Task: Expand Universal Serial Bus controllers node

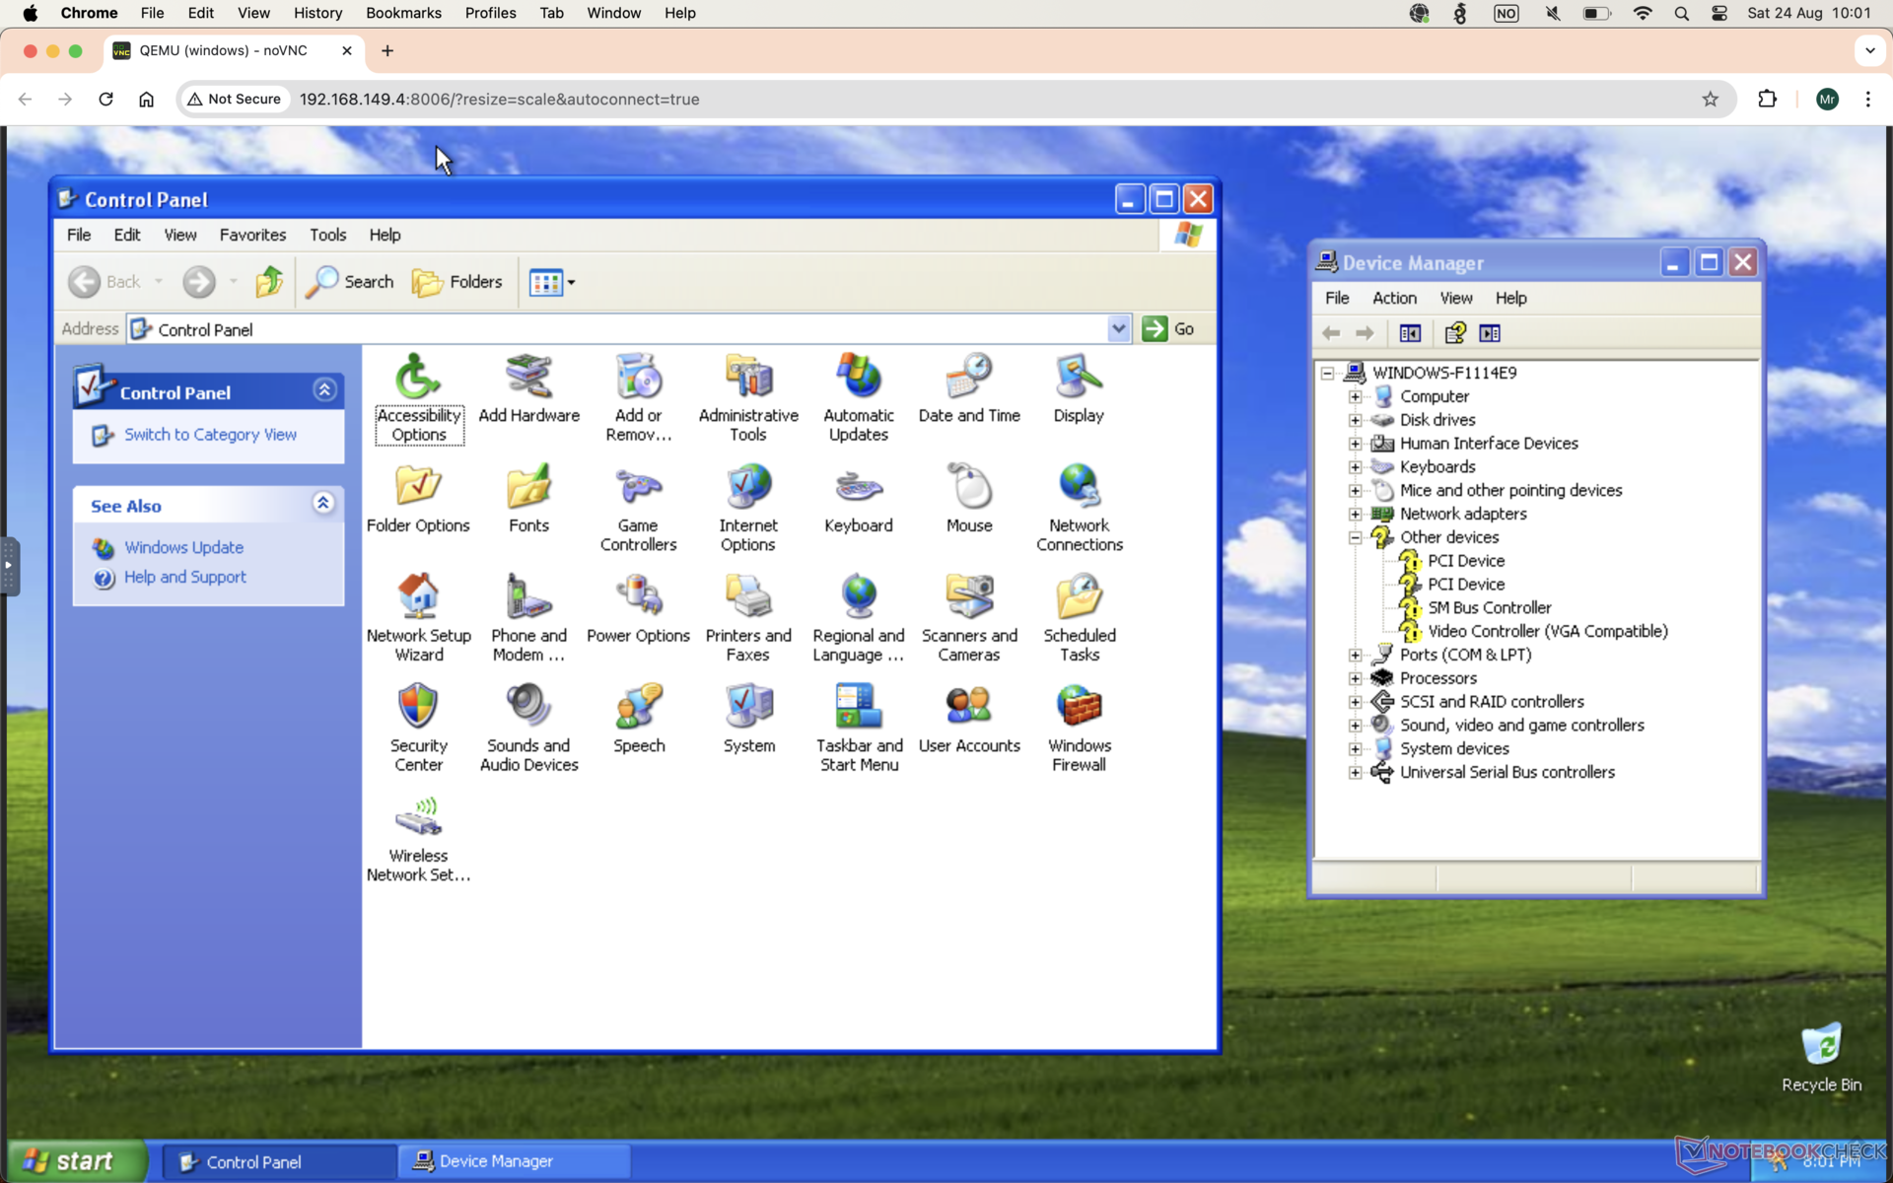Action: (1355, 773)
